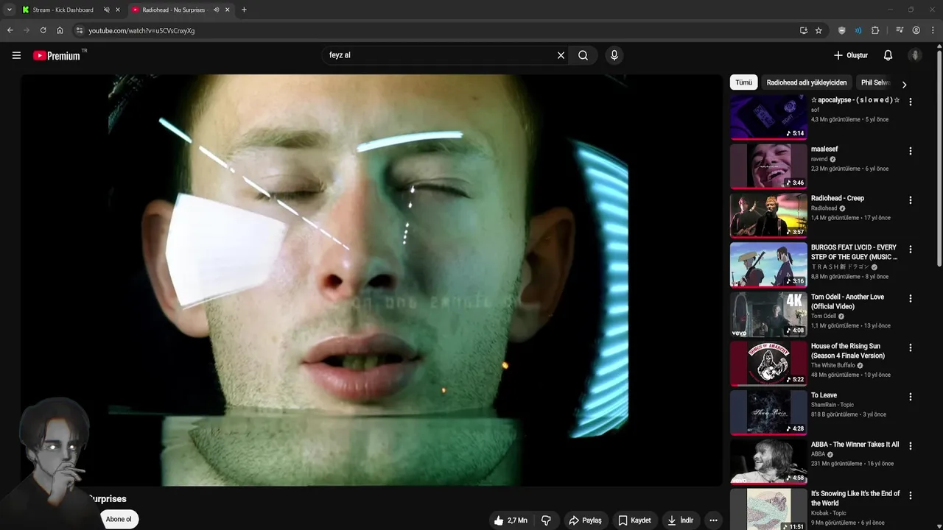Viewport: 943px width, 530px height.
Task: Save the video with Kaydet
Action: [634, 520]
